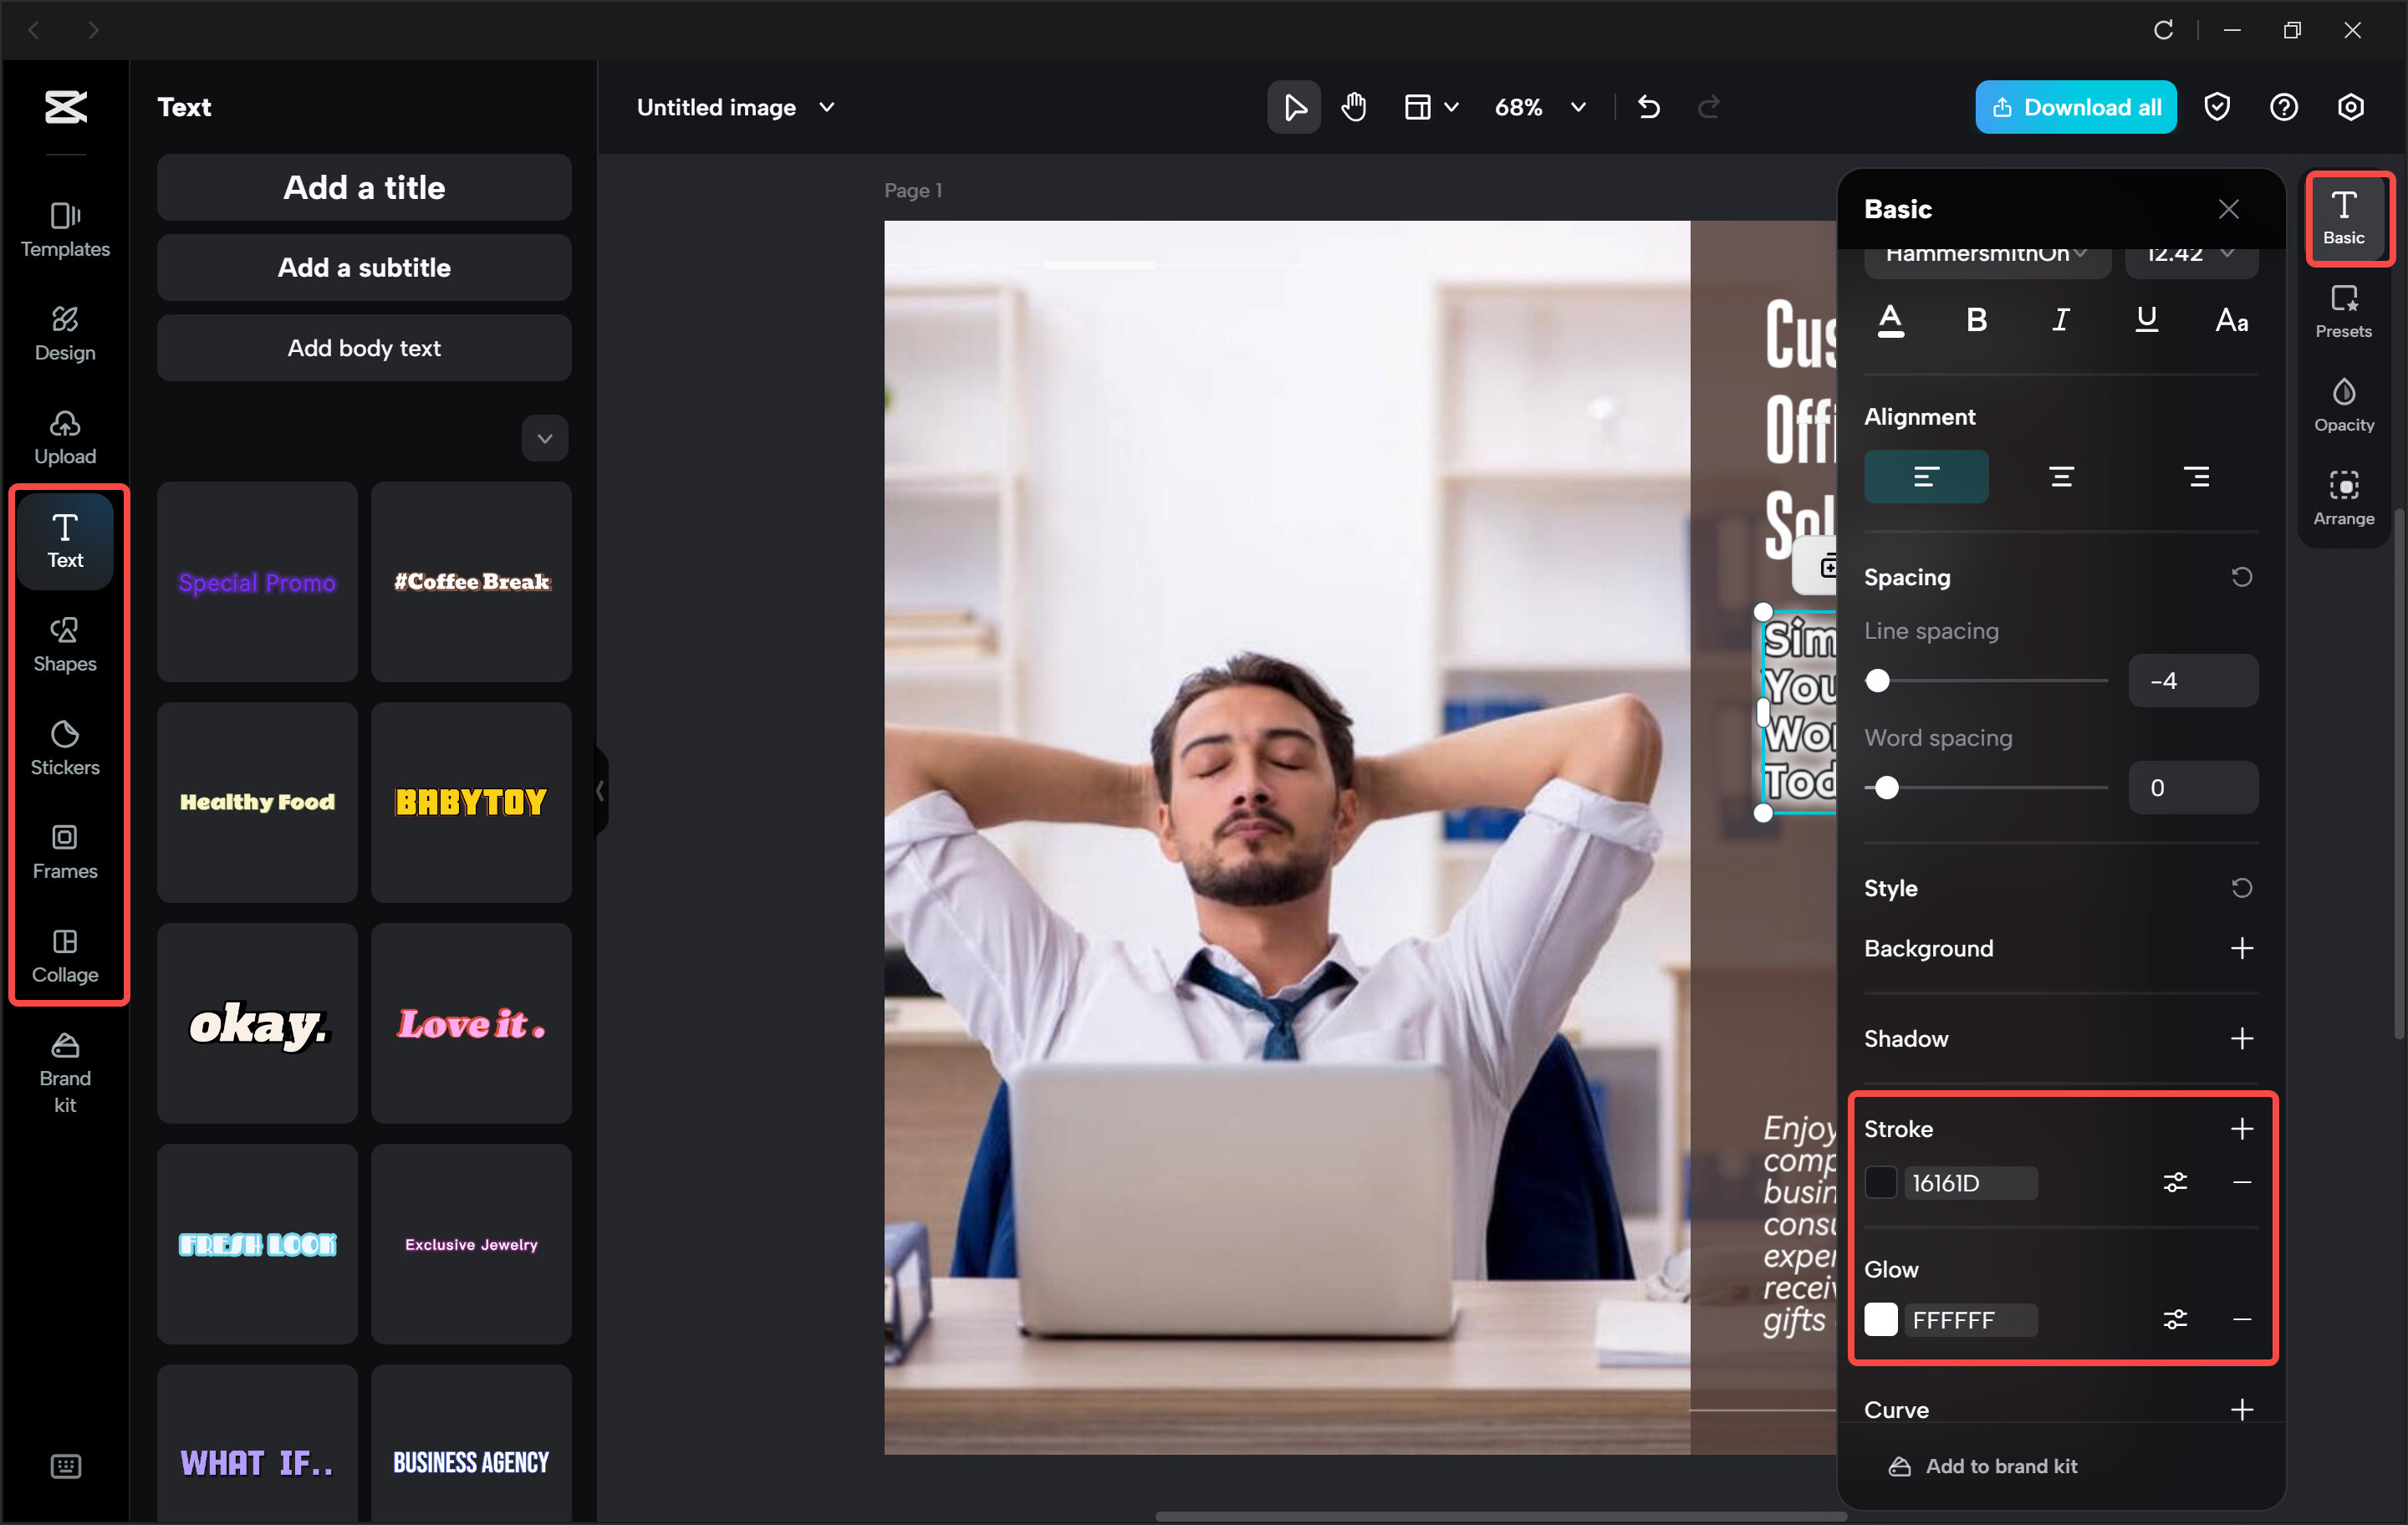The height and width of the screenshot is (1525, 2408).
Task: Apply underline to the text
Action: tap(2146, 320)
